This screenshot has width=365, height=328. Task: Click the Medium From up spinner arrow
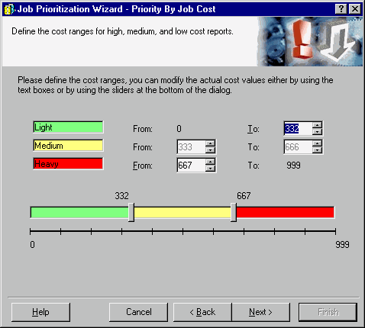(210, 143)
